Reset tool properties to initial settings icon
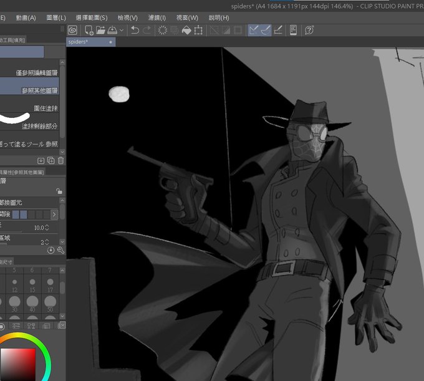 pos(51,251)
